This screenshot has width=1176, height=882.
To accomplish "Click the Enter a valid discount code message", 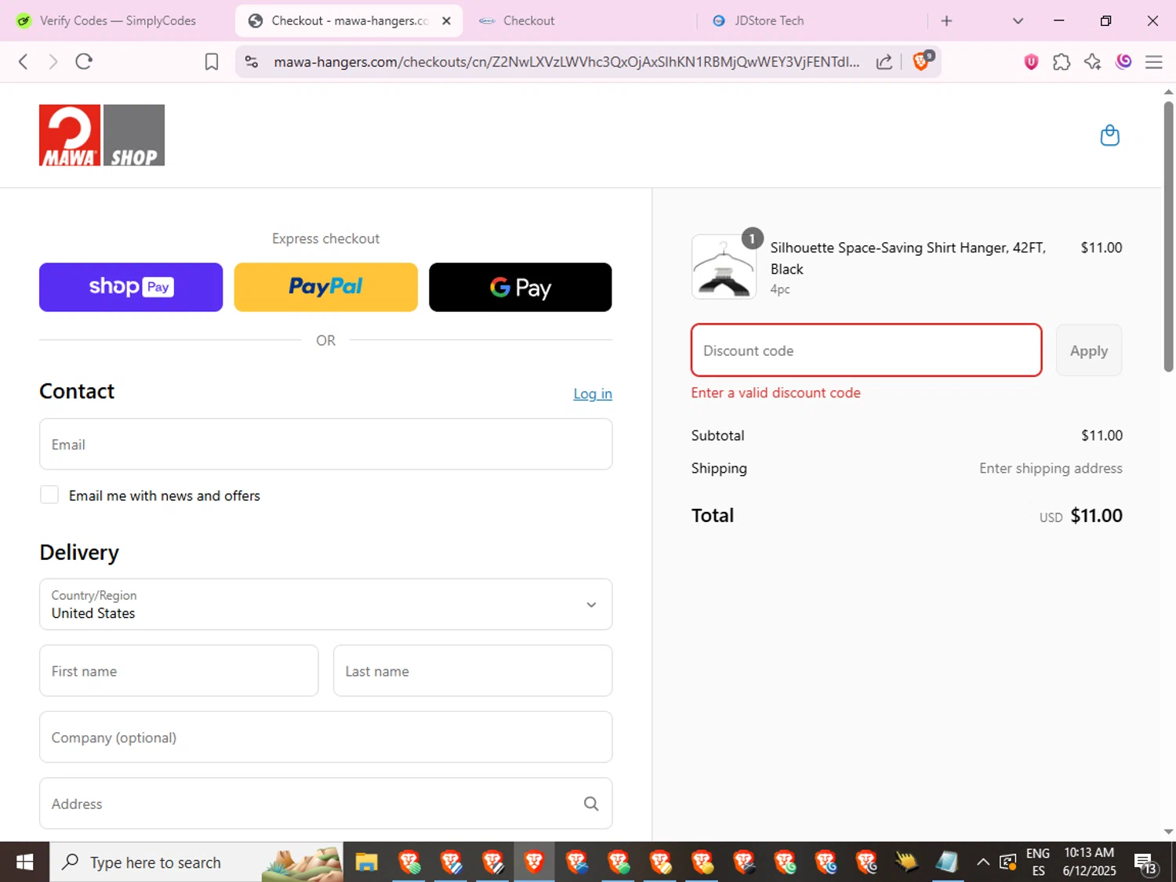I will click(x=775, y=393).
